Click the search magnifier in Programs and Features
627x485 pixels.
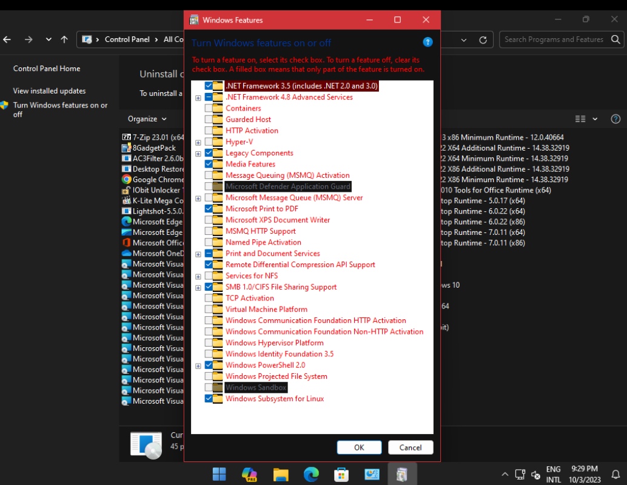[615, 39]
